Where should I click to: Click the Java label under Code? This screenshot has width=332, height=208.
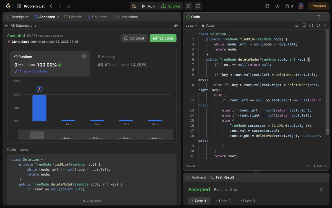click(24, 149)
